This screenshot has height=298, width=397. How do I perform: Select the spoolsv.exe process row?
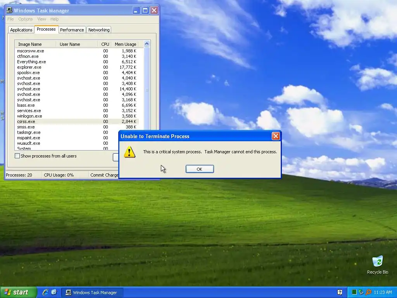(77, 73)
